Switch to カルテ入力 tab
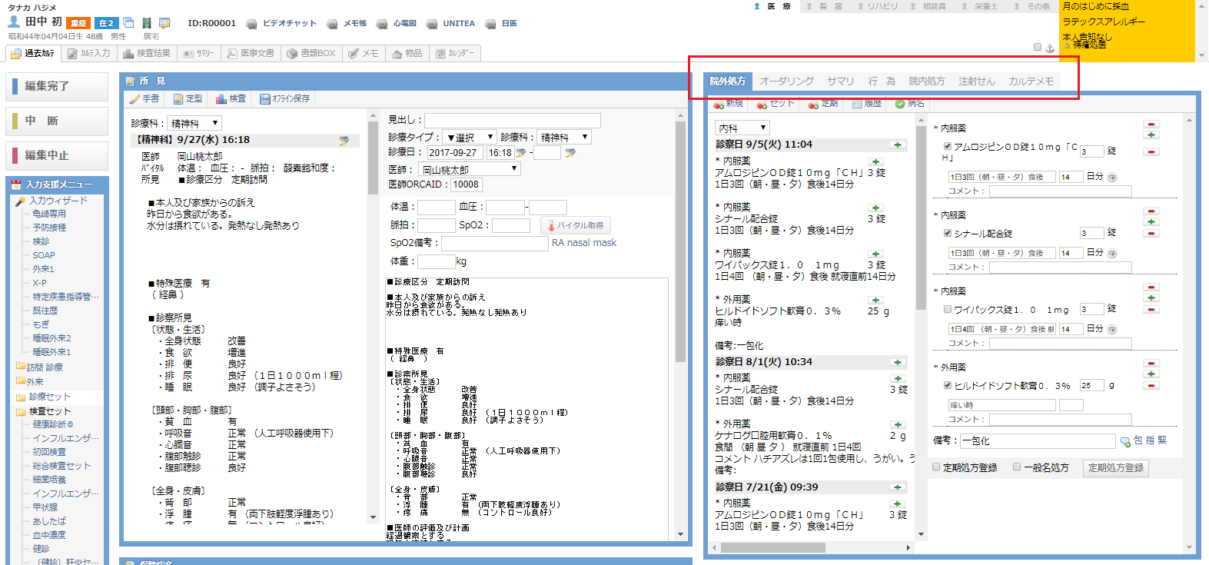This screenshot has width=1209, height=565. [x=88, y=54]
